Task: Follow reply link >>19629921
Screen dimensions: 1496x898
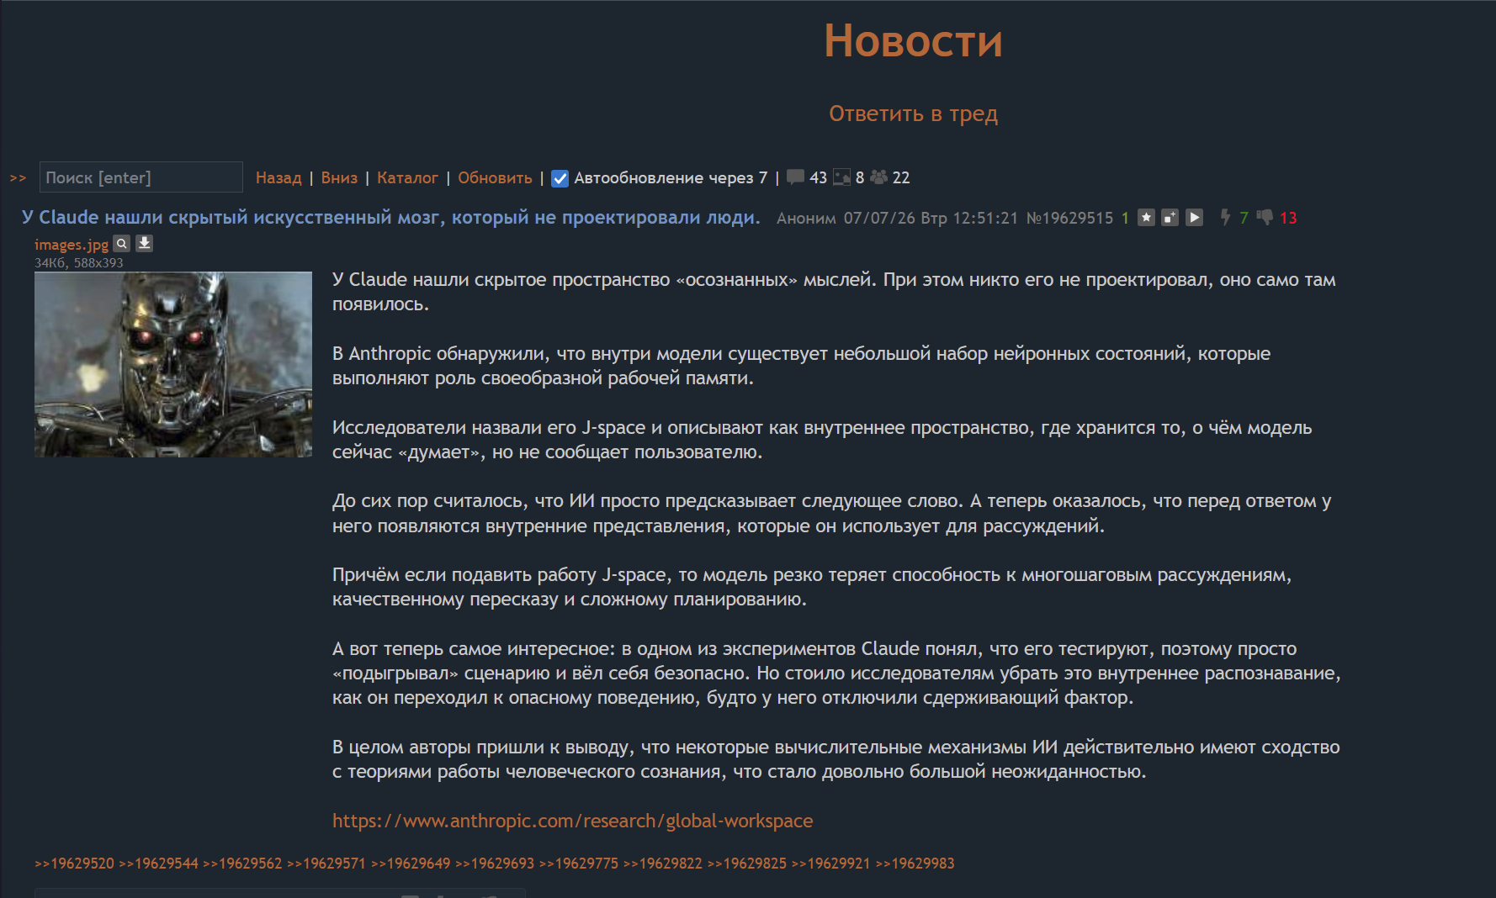Action: point(831,864)
